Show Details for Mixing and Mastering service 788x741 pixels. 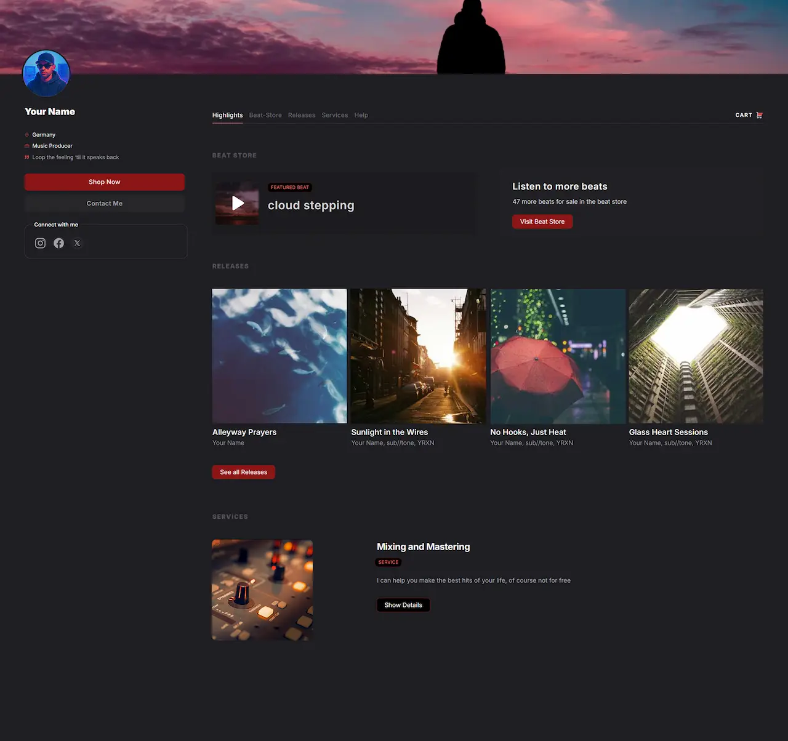[403, 605]
